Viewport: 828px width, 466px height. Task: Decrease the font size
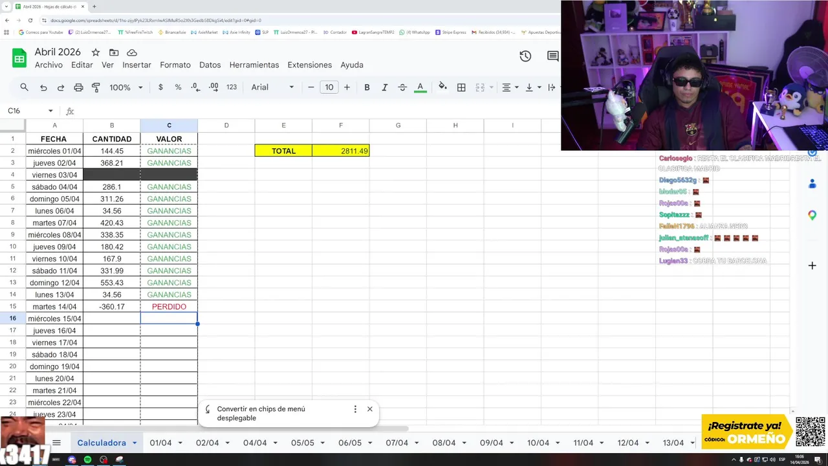click(x=311, y=87)
